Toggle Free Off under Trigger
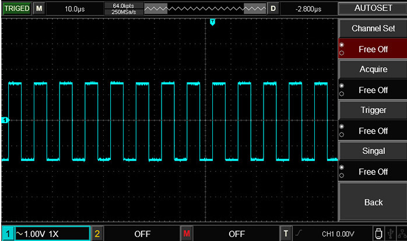 pos(373,131)
